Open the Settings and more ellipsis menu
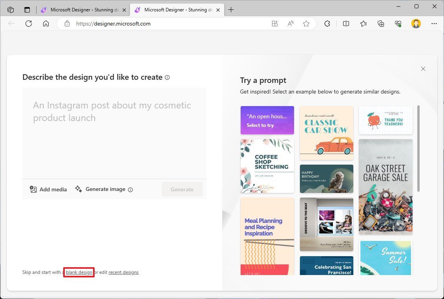 click(433, 24)
